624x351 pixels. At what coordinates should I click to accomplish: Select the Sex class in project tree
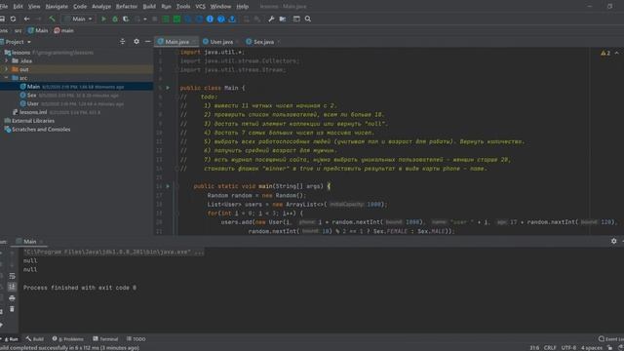click(x=32, y=96)
